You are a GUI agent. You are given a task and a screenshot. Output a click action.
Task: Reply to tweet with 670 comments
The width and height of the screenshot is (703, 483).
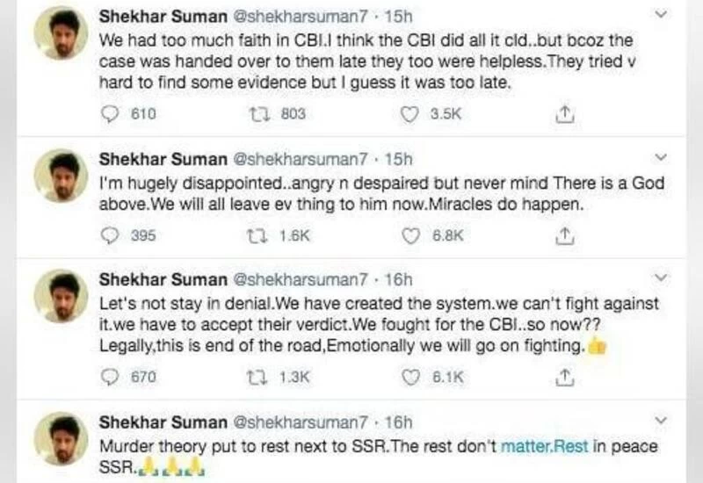[110, 377]
